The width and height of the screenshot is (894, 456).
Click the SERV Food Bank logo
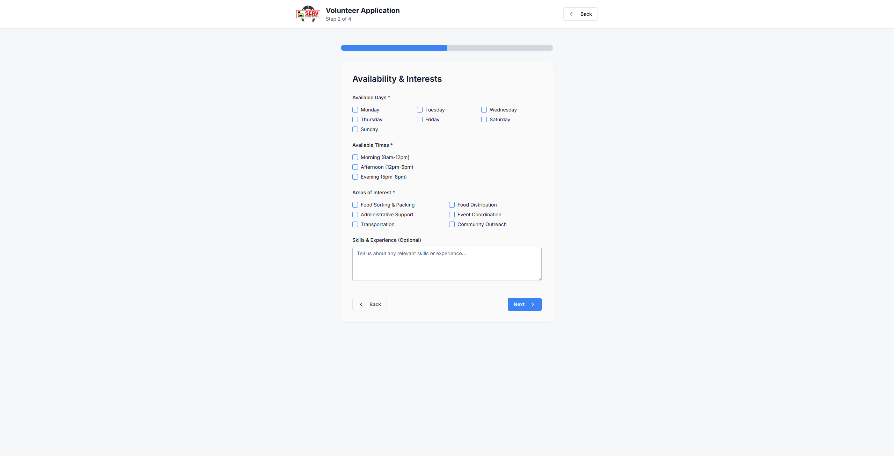(x=308, y=14)
